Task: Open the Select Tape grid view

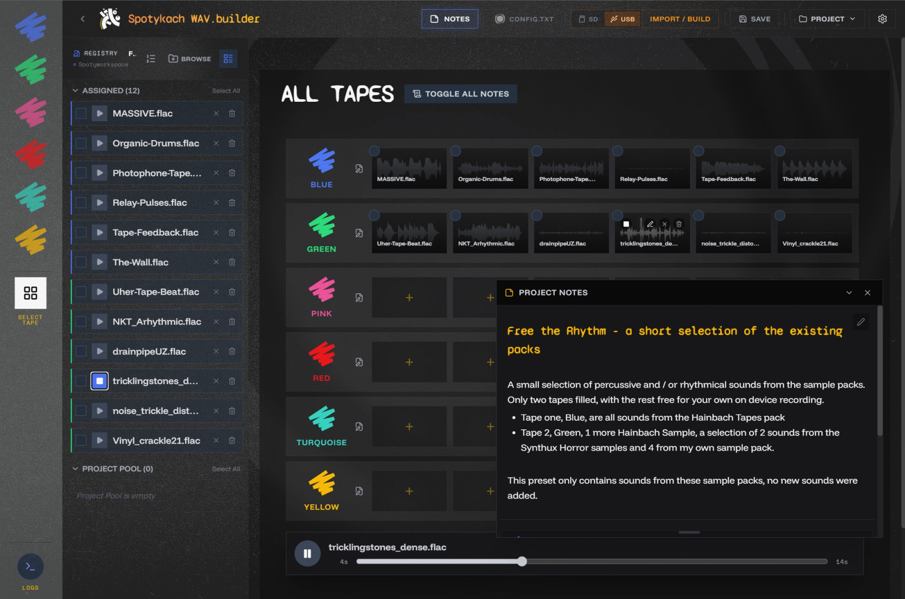Action: point(31,293)
